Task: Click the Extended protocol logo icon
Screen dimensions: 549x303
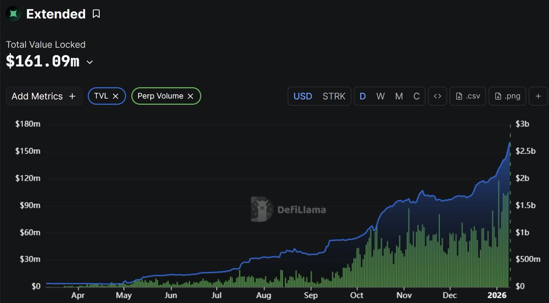Action: pos(13,14)
